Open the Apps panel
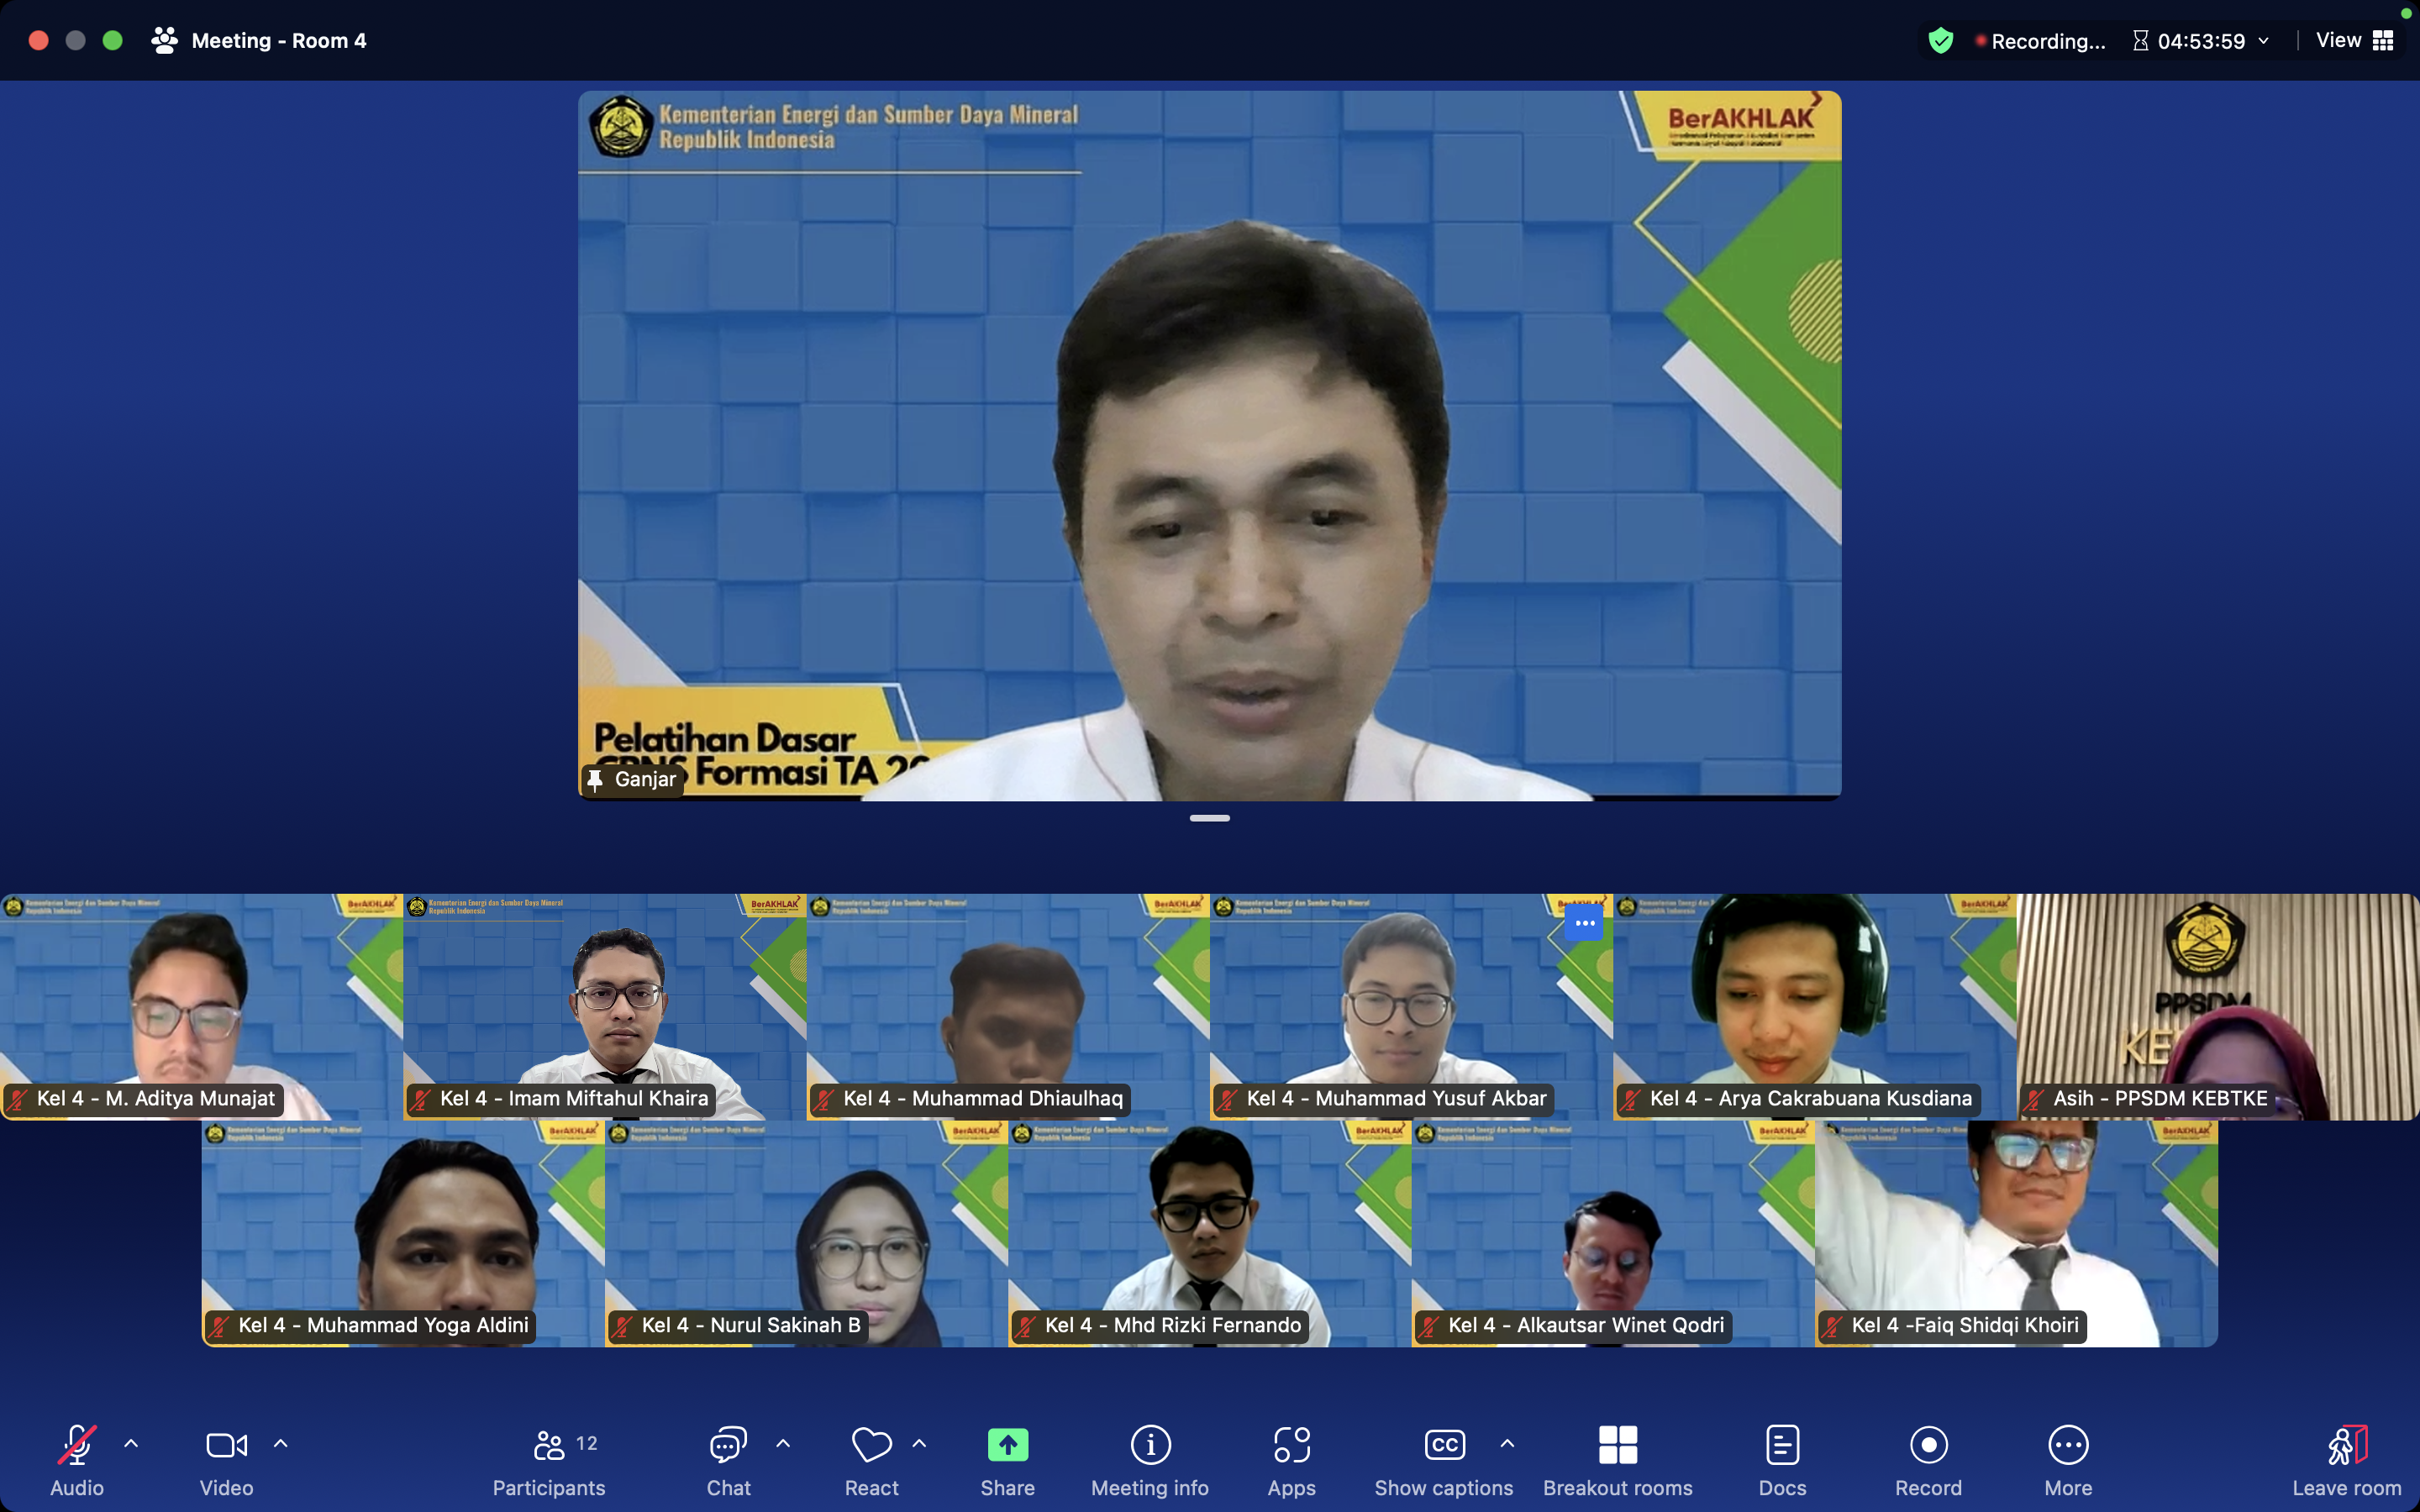Viewport: 2420px width, 1512px height. coord(1291,1459)
